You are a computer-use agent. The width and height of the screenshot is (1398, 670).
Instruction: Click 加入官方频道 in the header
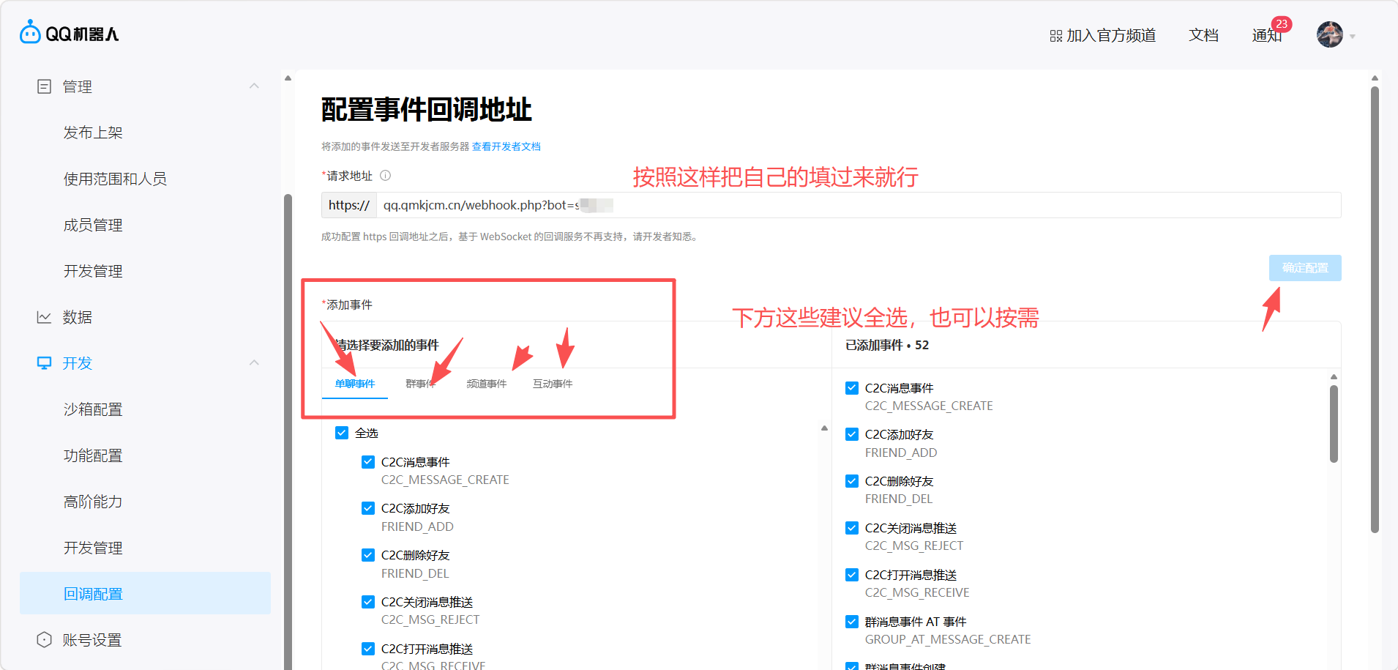pos(1111,35)
